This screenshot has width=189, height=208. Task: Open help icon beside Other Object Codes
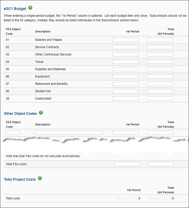click(41, 113)
